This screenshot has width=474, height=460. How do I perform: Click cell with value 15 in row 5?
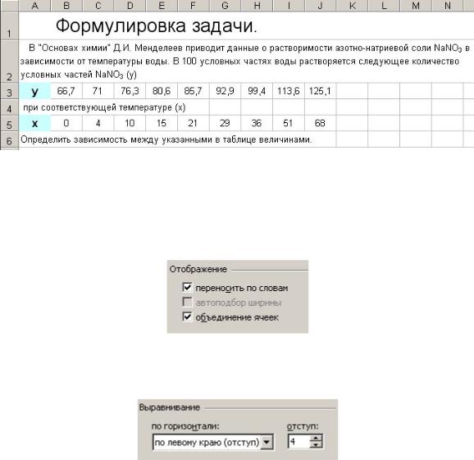coord(162,123)
